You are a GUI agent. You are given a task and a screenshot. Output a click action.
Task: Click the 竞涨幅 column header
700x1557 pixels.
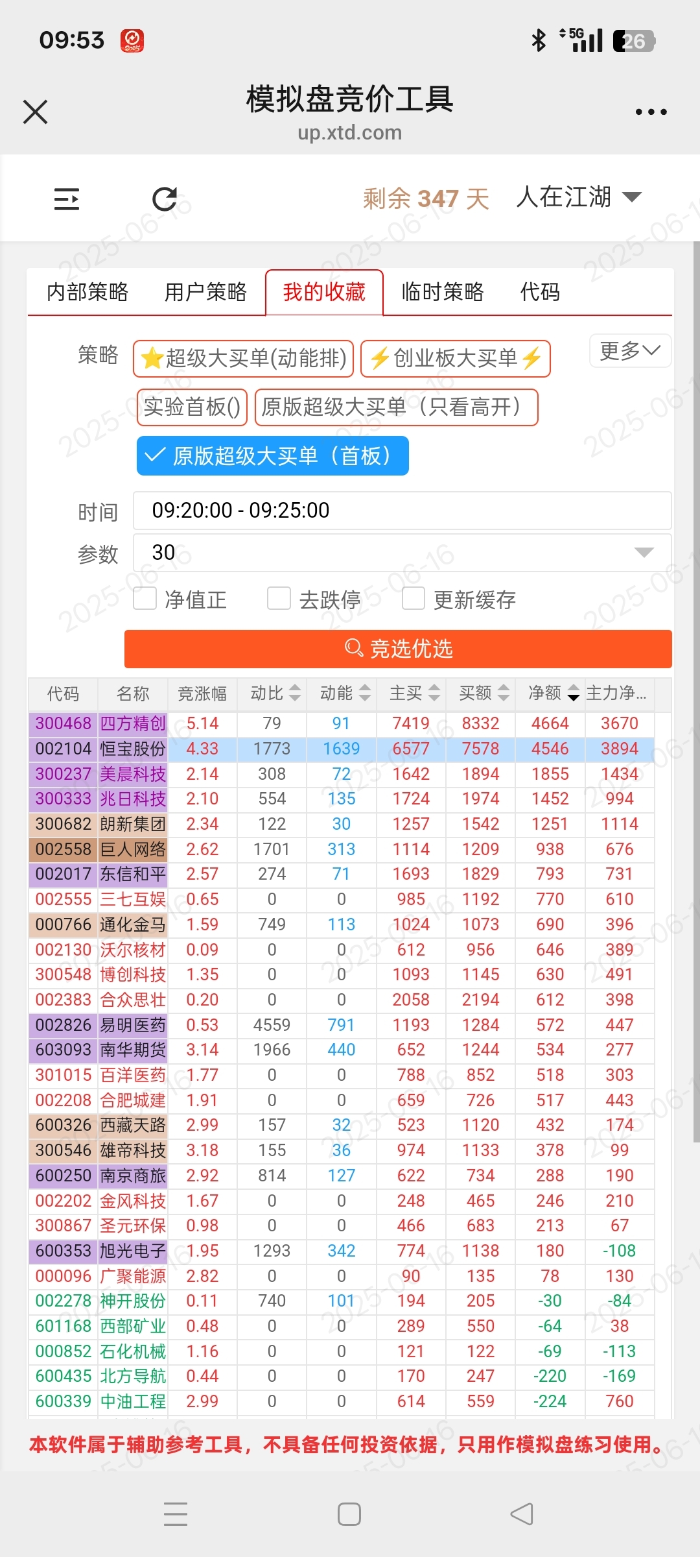point(202,694)
